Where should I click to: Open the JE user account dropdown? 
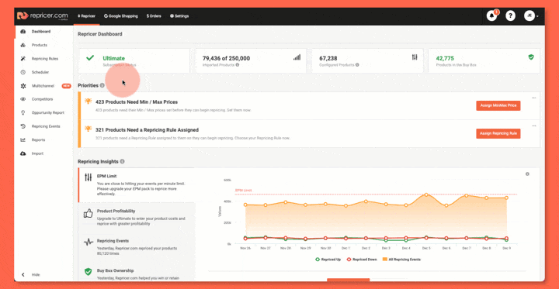531,16
